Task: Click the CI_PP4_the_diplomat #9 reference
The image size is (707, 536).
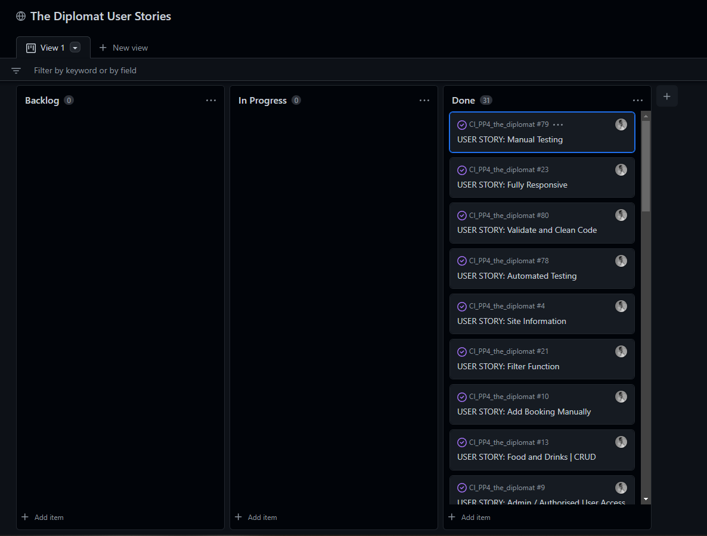Action: pyautogui.click(x=507, y=488)
